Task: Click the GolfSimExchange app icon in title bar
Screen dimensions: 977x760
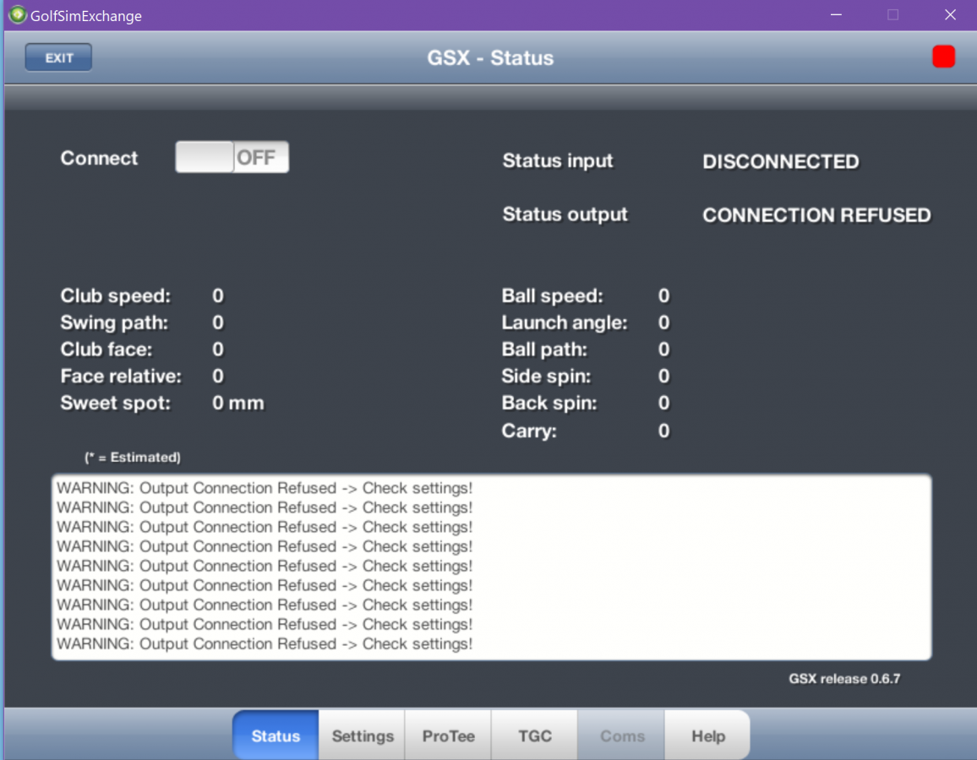Action: [x=17, y=15]
